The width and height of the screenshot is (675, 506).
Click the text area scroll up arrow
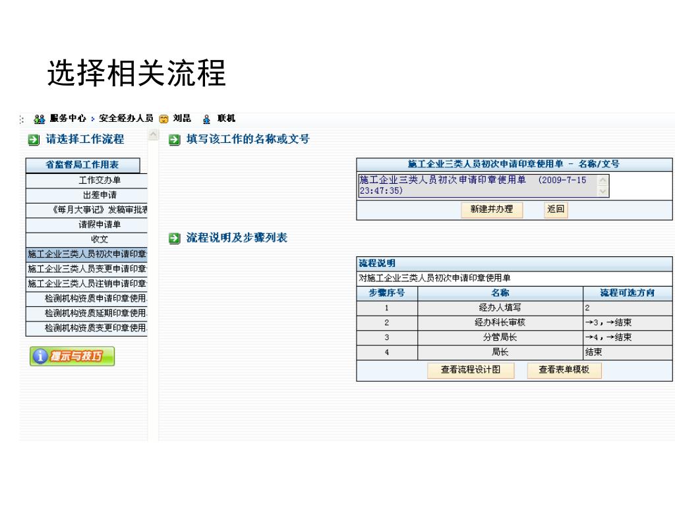tap(603, 180)
